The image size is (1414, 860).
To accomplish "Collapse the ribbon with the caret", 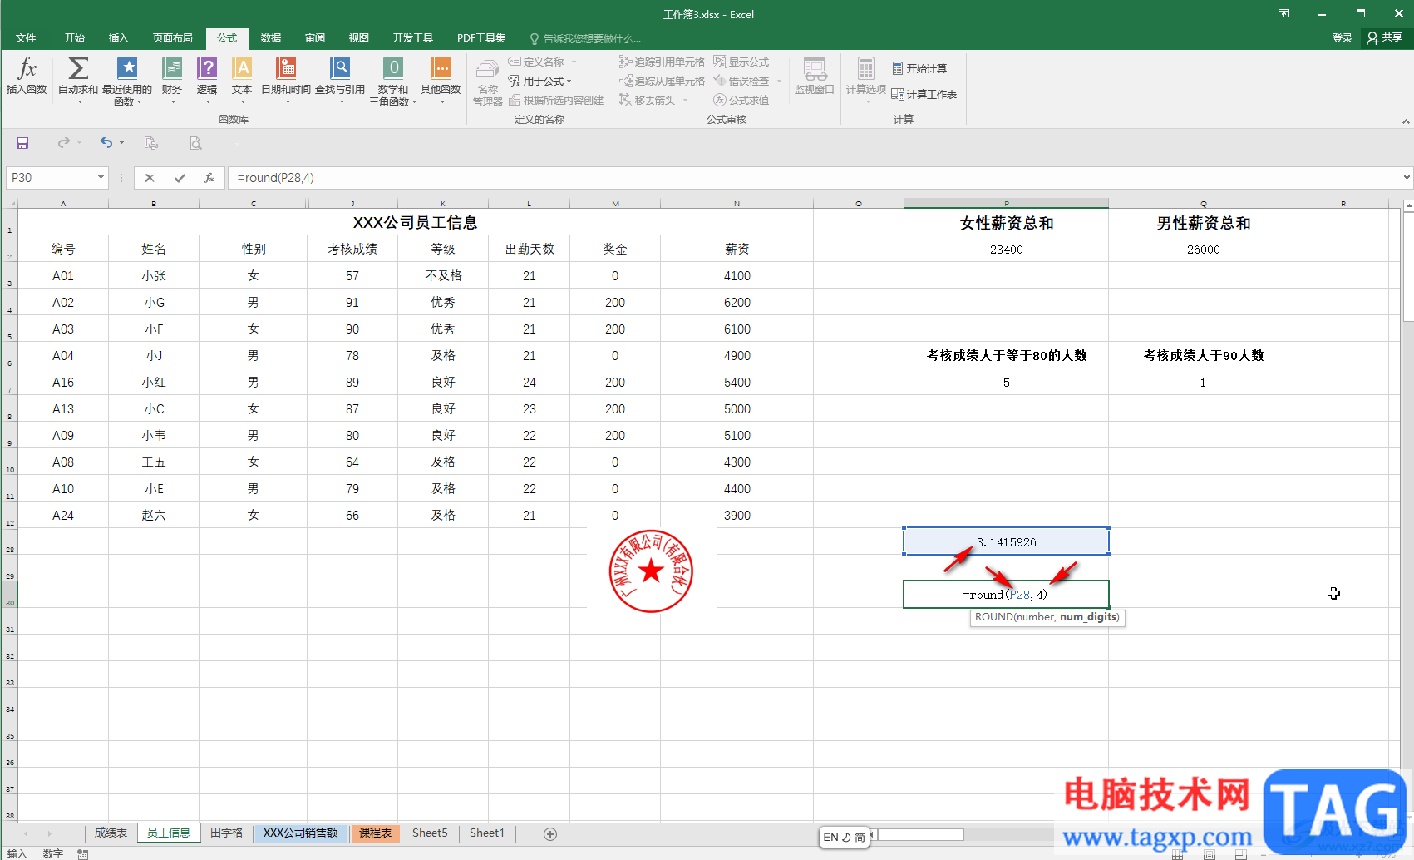I will [x=1406, y=121].
